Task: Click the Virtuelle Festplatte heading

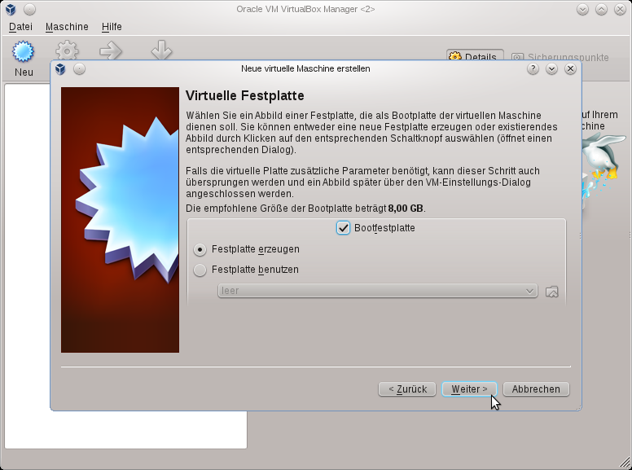Action: tap(244, 95)
